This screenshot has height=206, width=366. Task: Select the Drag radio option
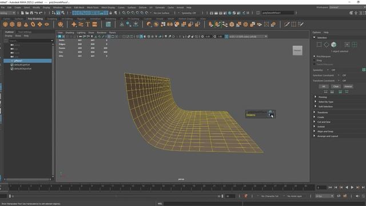coord(314,60)
